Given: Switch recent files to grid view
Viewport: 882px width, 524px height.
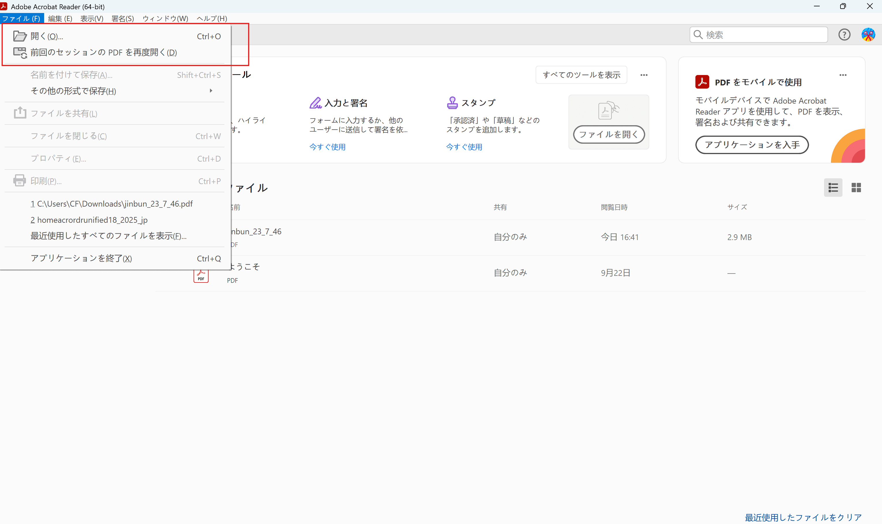Looking at the screenshot, I should 856,187.
